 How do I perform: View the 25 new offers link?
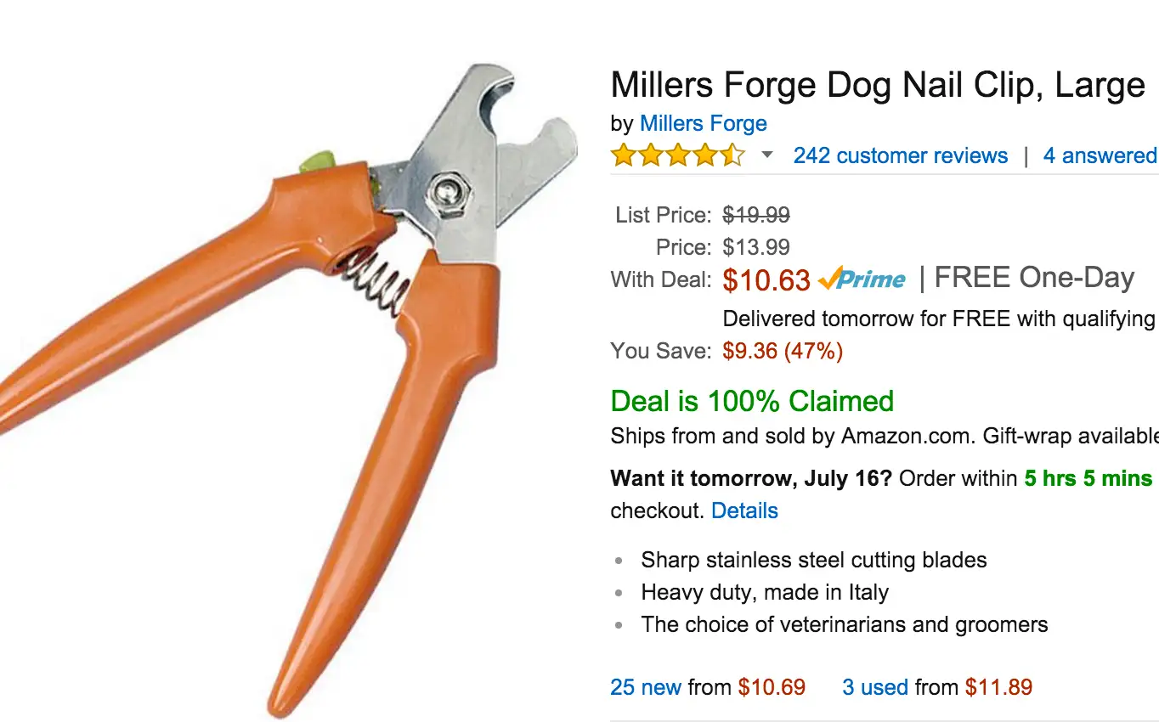646,687
